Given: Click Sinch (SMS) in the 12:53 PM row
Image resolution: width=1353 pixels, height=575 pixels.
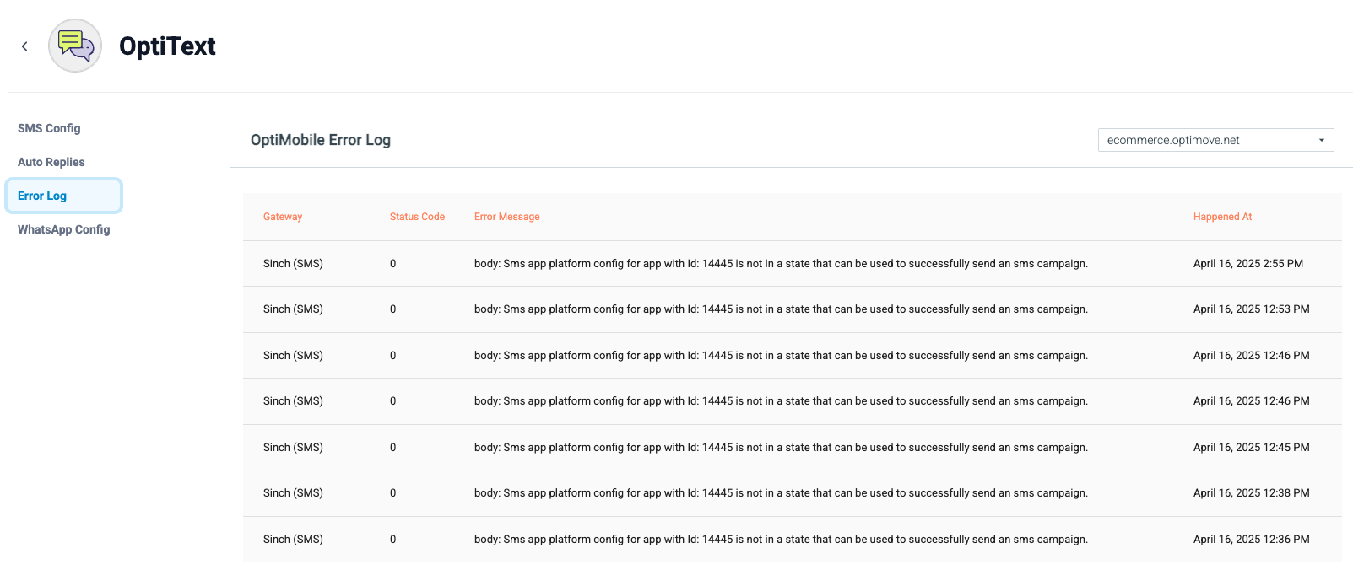Looking at the screenshot, I should (x=293, y=309).
